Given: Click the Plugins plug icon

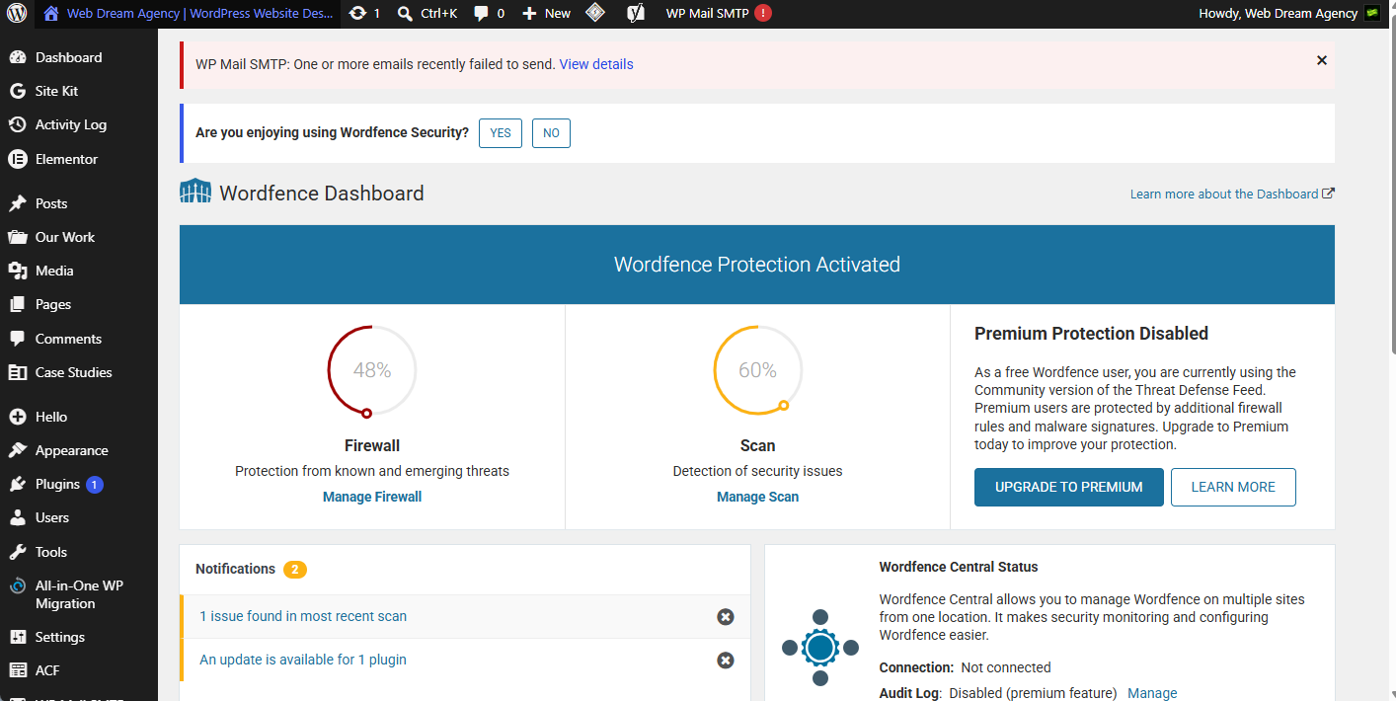Looking at the screenshot, I should pos(18,484).
